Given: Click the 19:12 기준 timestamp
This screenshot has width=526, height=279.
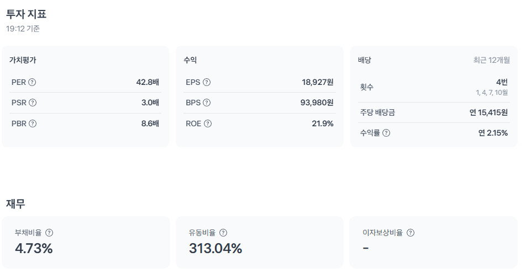Looking at the screenshot, I should pos(23,29).
